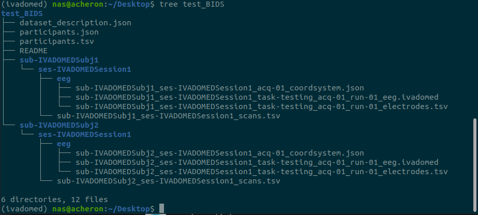Click the participants.json file entry
The height and width of the screenshot is (215, 478).
[59, 32]
